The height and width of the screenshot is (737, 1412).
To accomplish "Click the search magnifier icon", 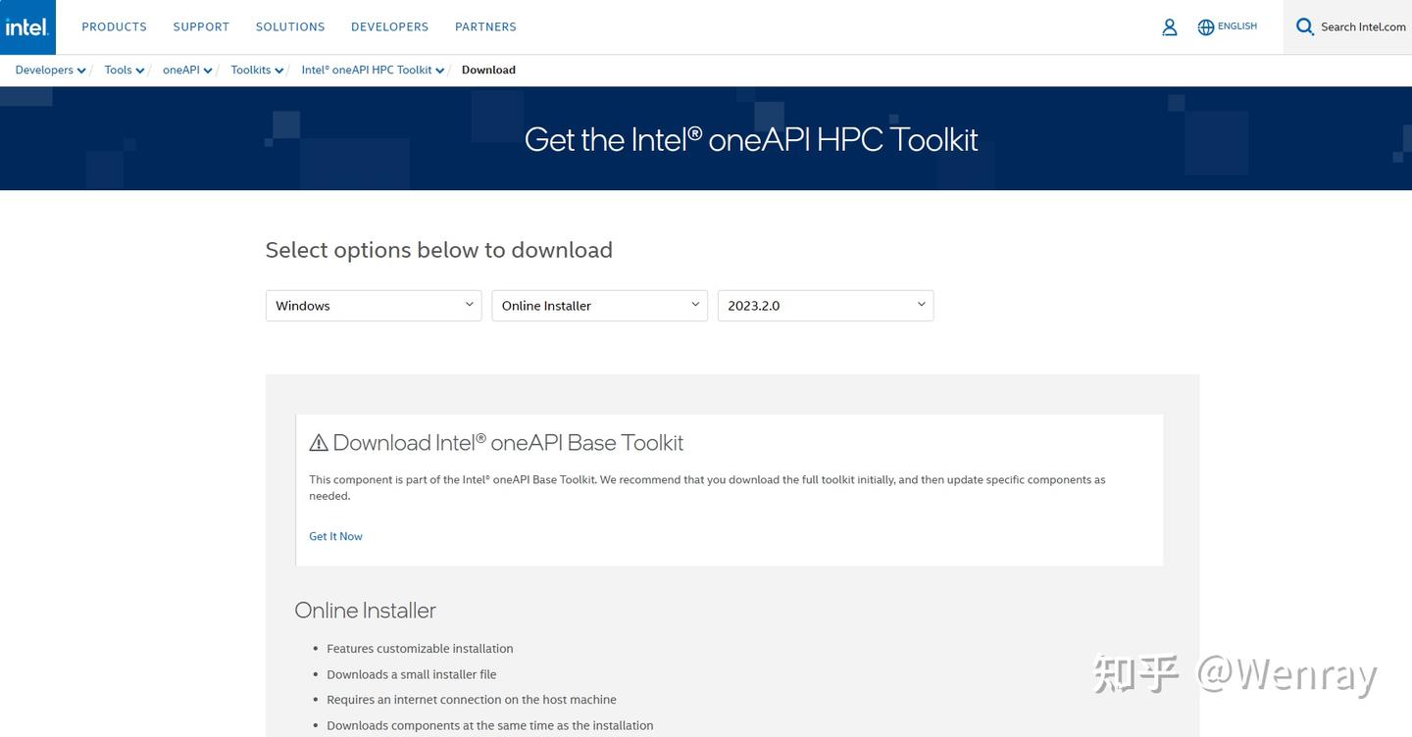I will pos(1304,26).
